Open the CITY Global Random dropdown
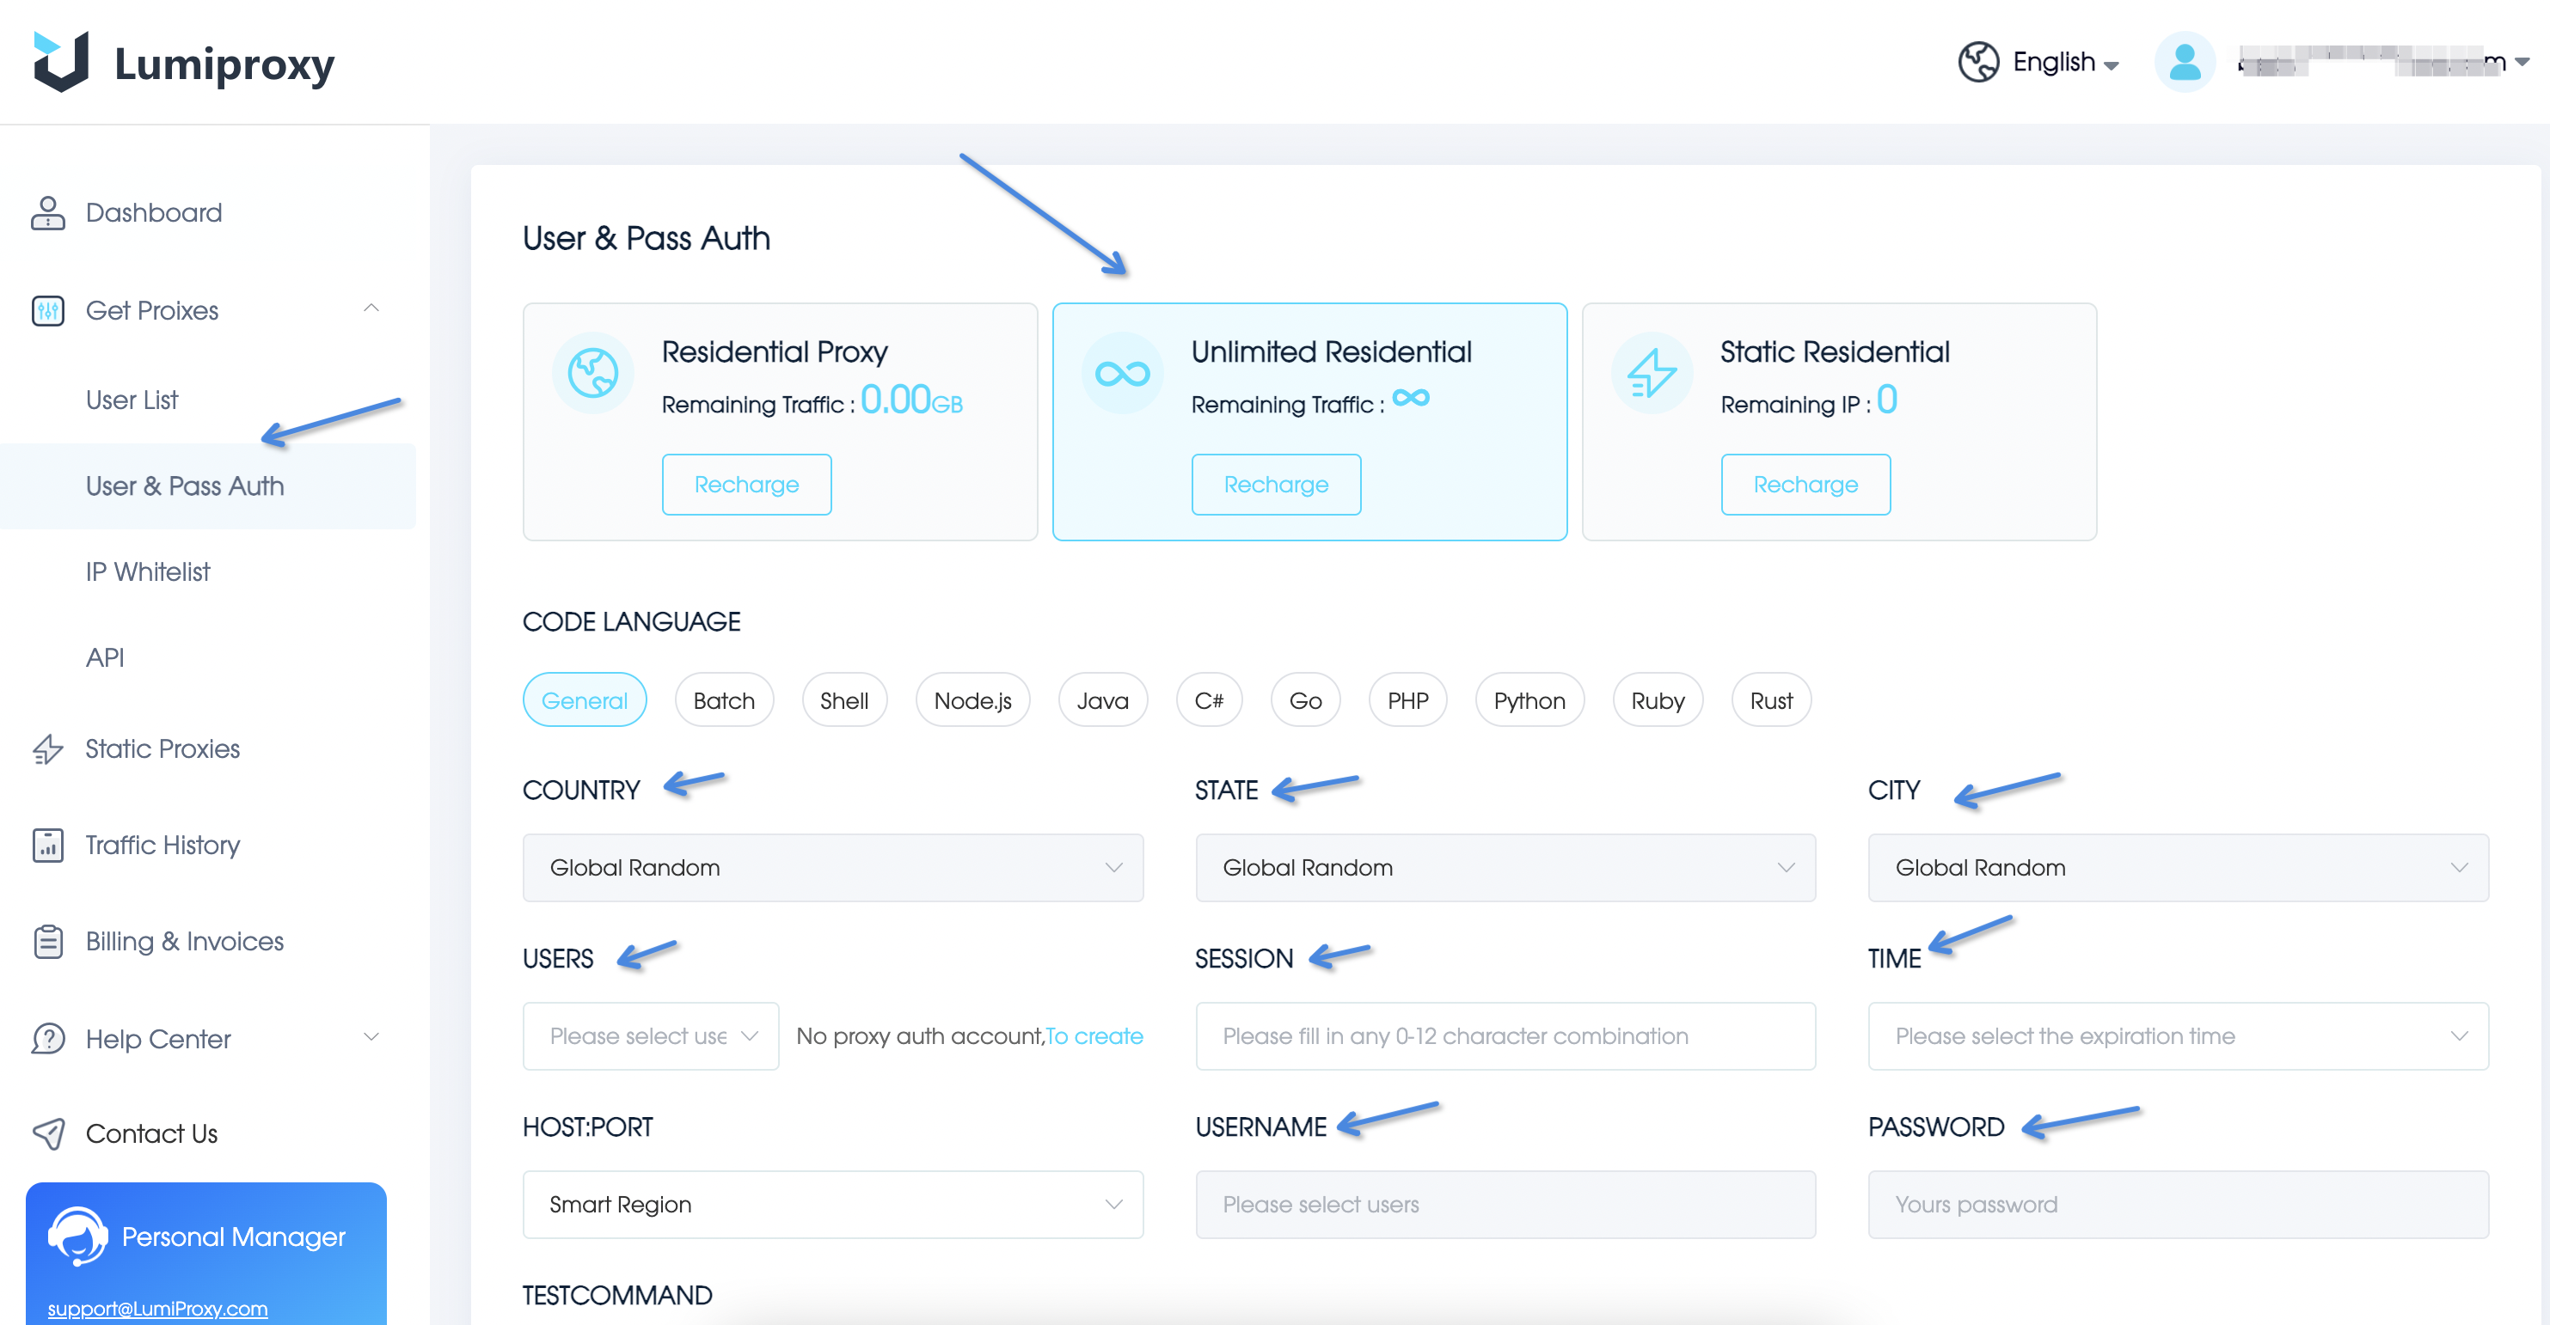 (x=2177, y=868)
